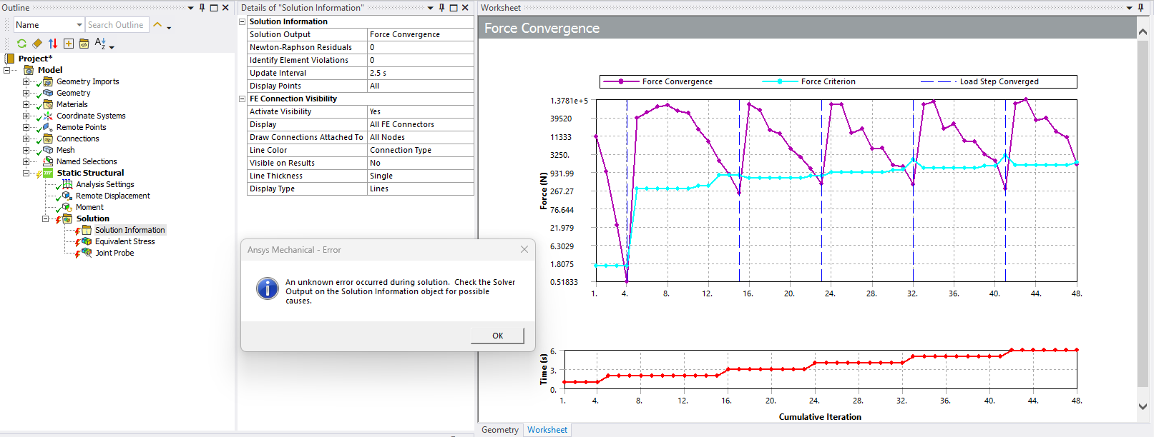Click Load Step Converged legend entry
The image size is (1154, 437).
pyautogui.click(x=979, y=81)
